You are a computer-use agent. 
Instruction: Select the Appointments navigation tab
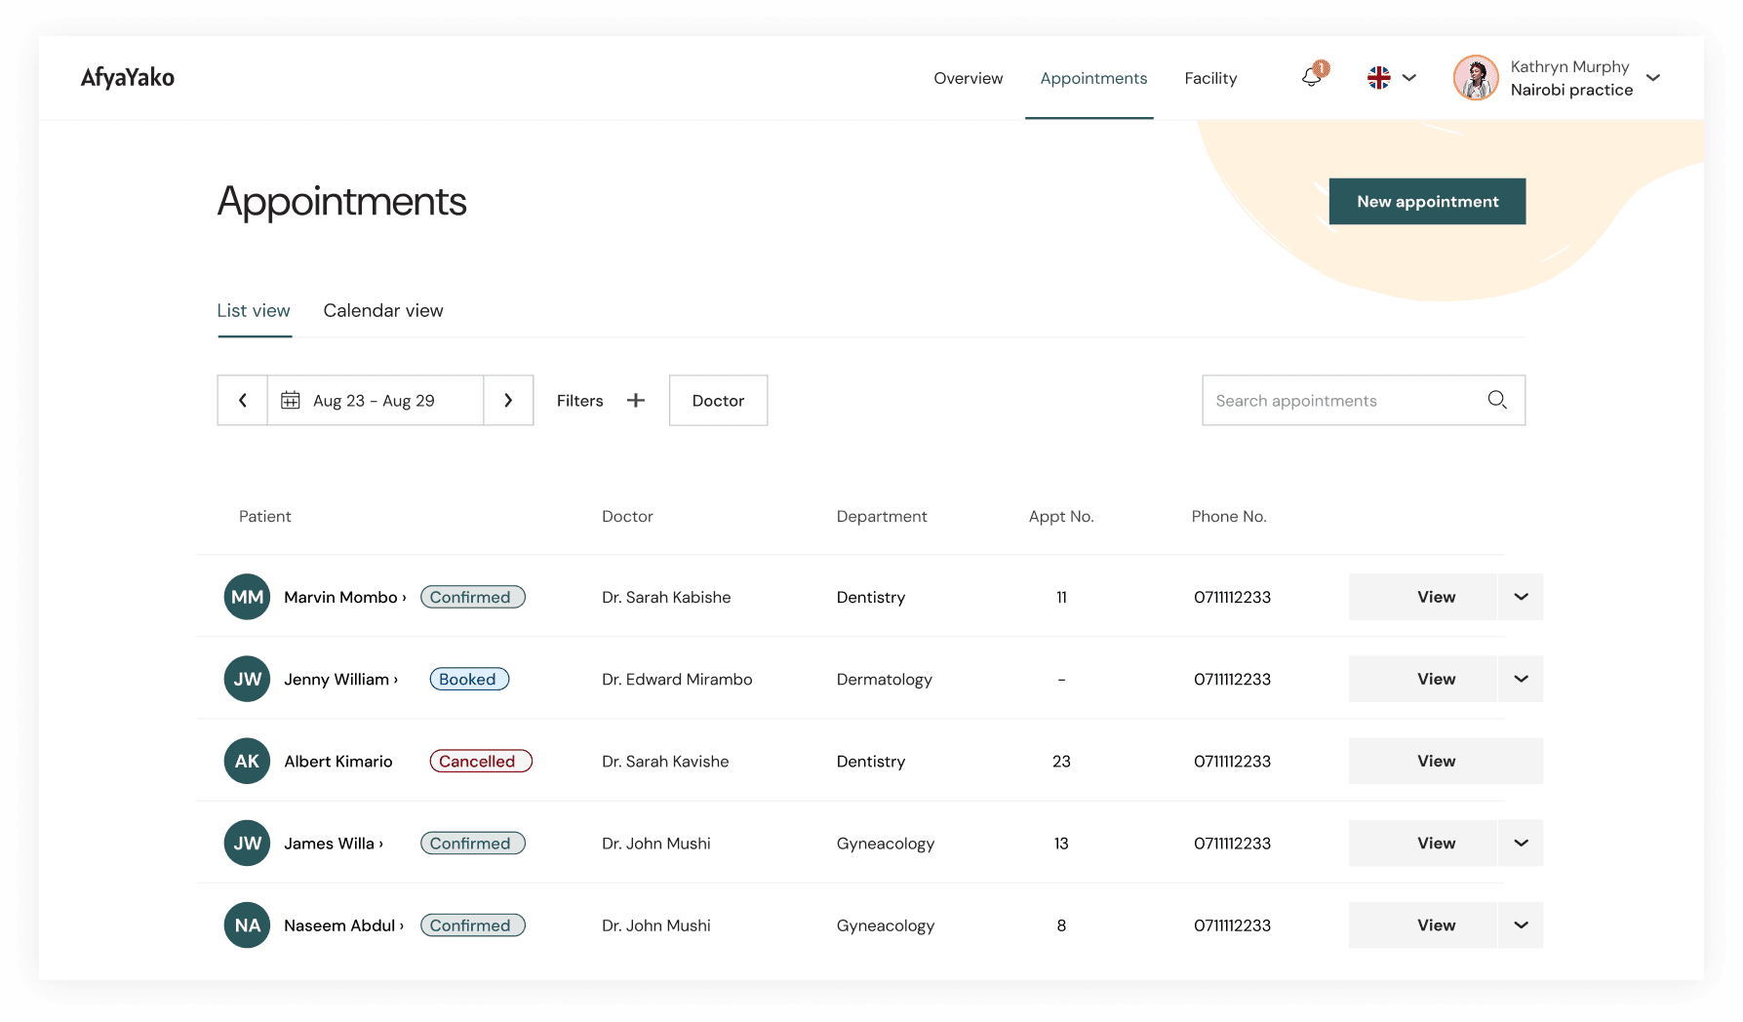(1093, 78)
